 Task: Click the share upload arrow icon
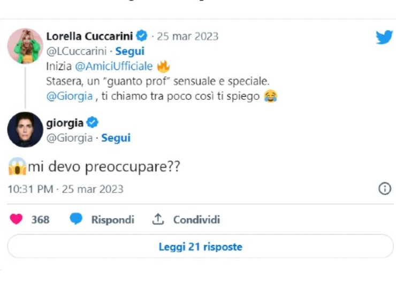(x=158, y=219)
